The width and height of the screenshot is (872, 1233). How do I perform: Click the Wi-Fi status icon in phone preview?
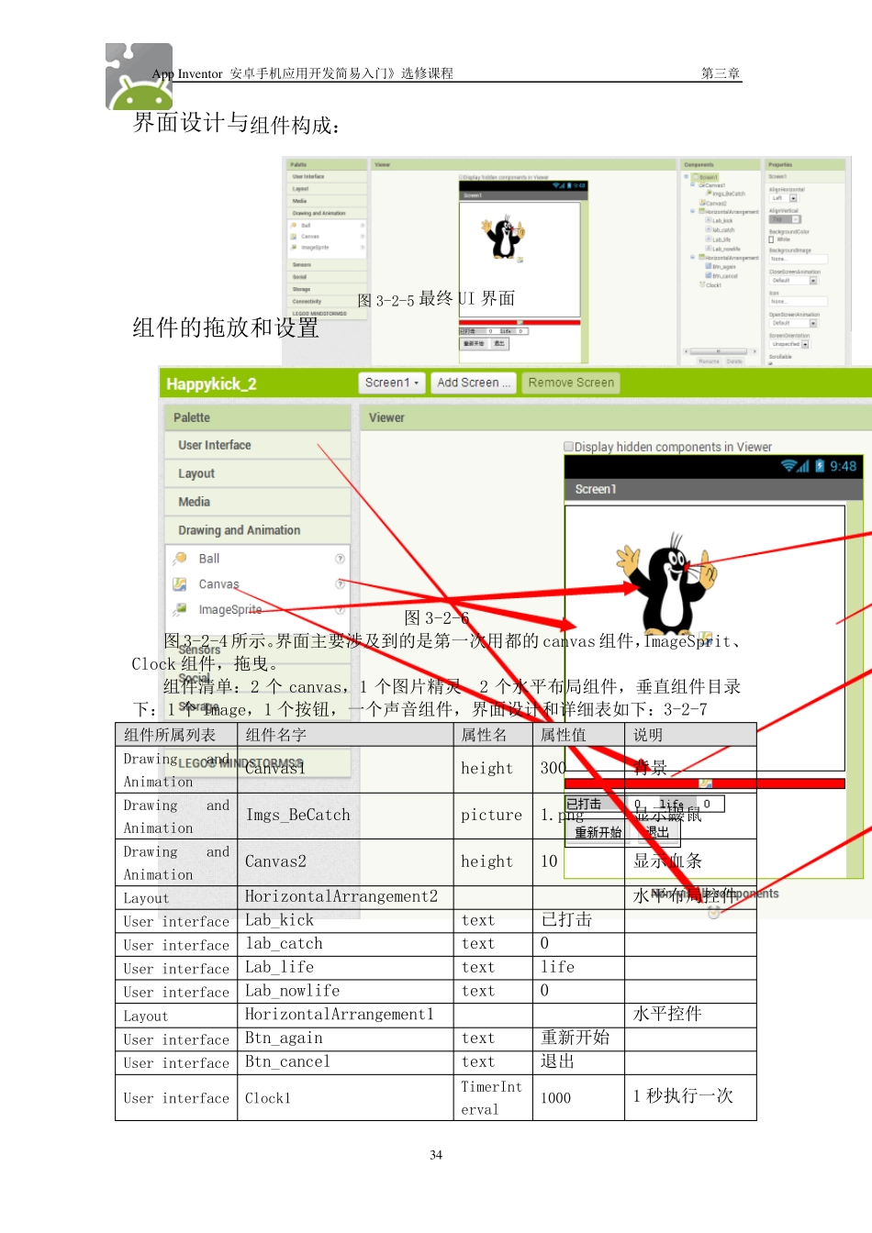(788, 466)
